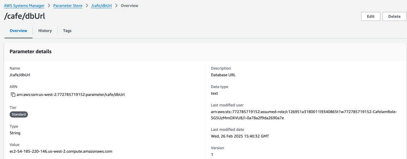Switch to the History tab

tap(45, 31)
